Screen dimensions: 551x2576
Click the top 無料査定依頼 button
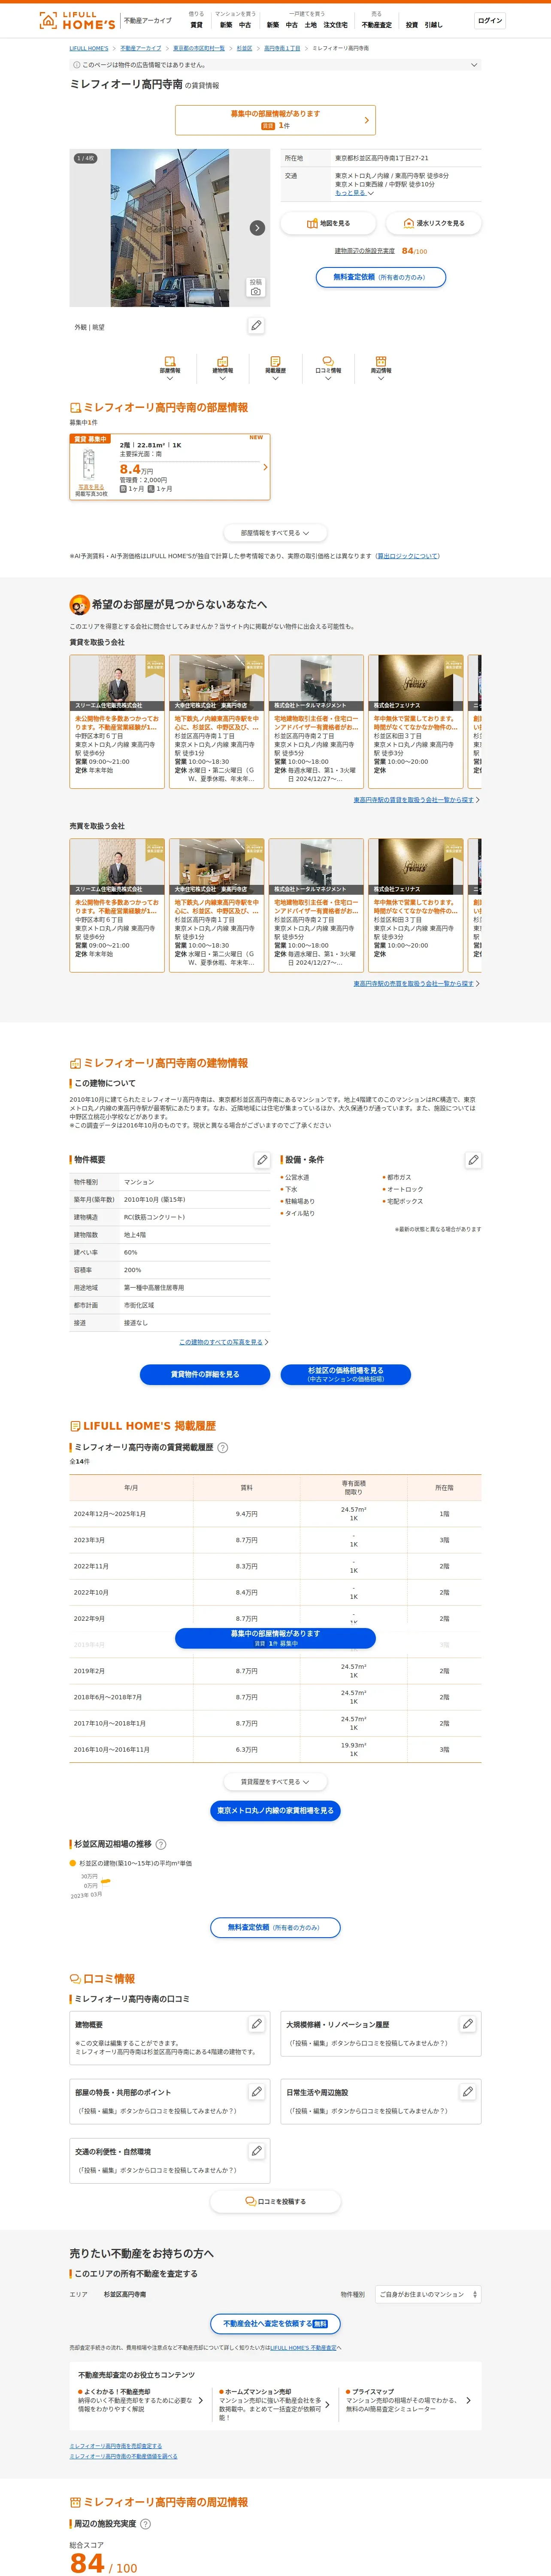click(x=381, y=277)
